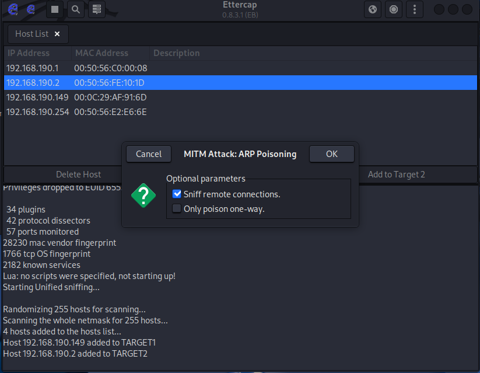Screen dimensions: 480x373
Task: Sort by MAC Address column header
Action: coord(110,53)
